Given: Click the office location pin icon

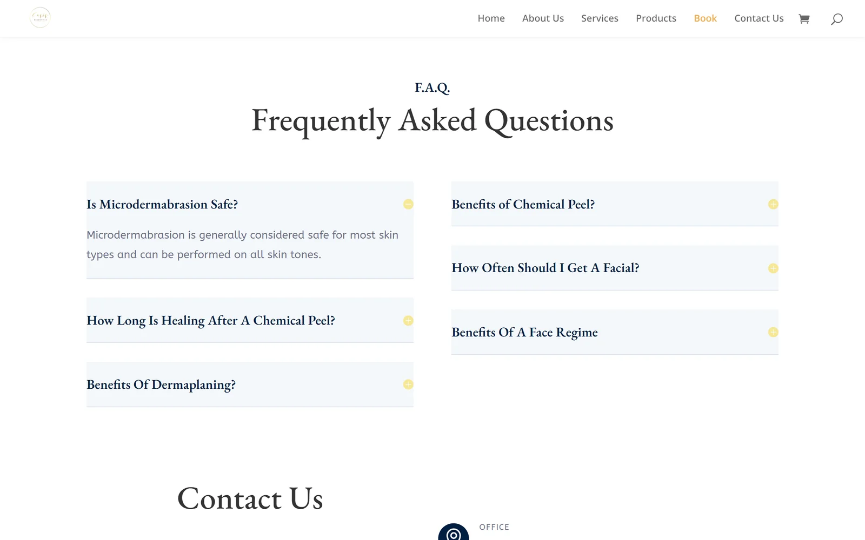Looking at the screenshot, I should click(454, 534).
